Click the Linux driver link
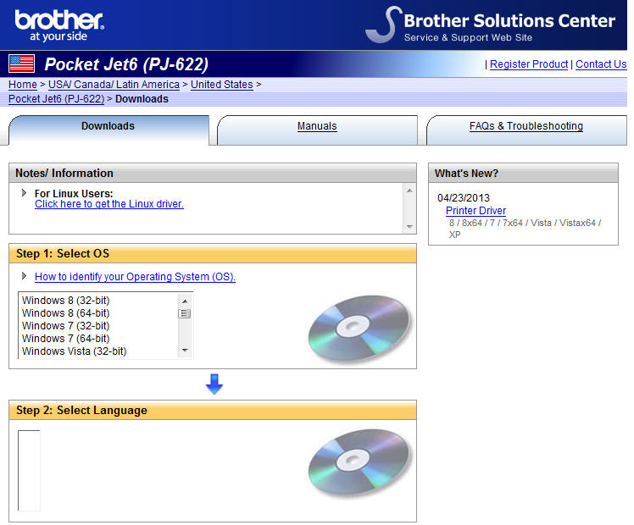The image size is (634, 525). (x=108, y=204)
